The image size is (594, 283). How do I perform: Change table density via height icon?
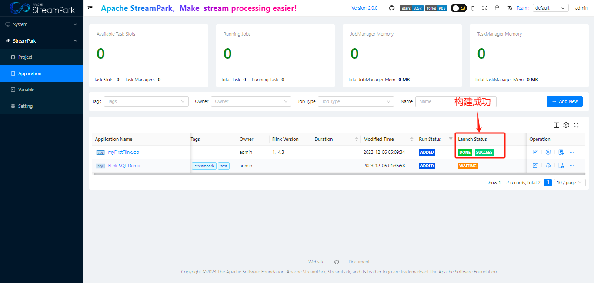coord(556,125)
